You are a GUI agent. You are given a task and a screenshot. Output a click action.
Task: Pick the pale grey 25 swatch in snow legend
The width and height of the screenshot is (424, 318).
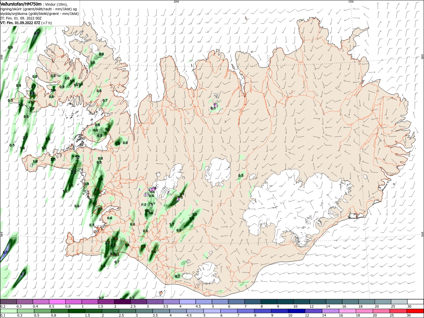399,302
